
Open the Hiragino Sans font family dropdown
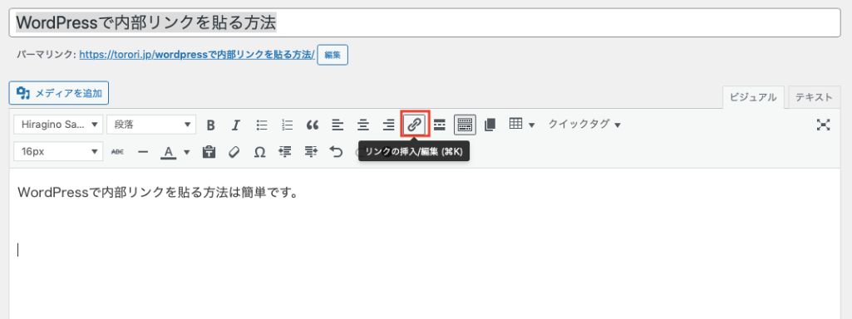coord(58,125)
